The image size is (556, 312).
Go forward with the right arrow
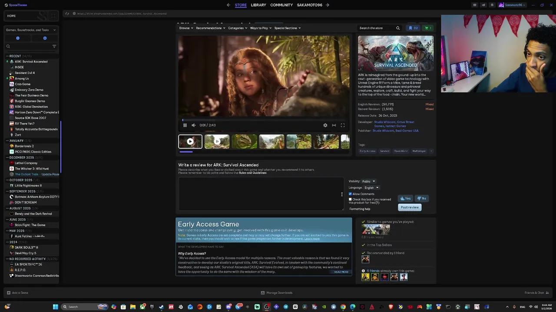click(328, 5)
